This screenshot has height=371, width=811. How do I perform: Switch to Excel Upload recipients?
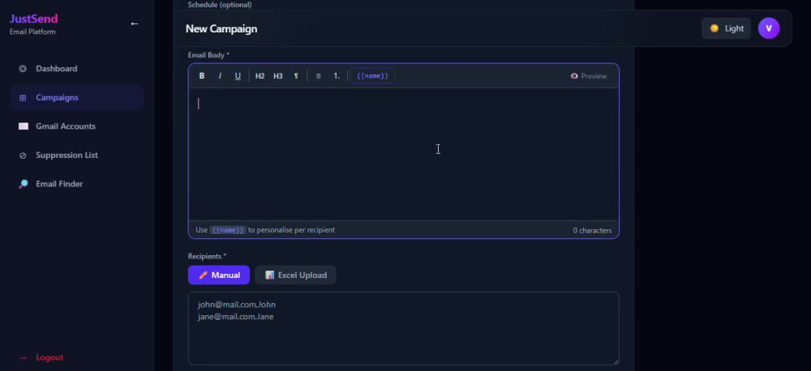point(296,275)
